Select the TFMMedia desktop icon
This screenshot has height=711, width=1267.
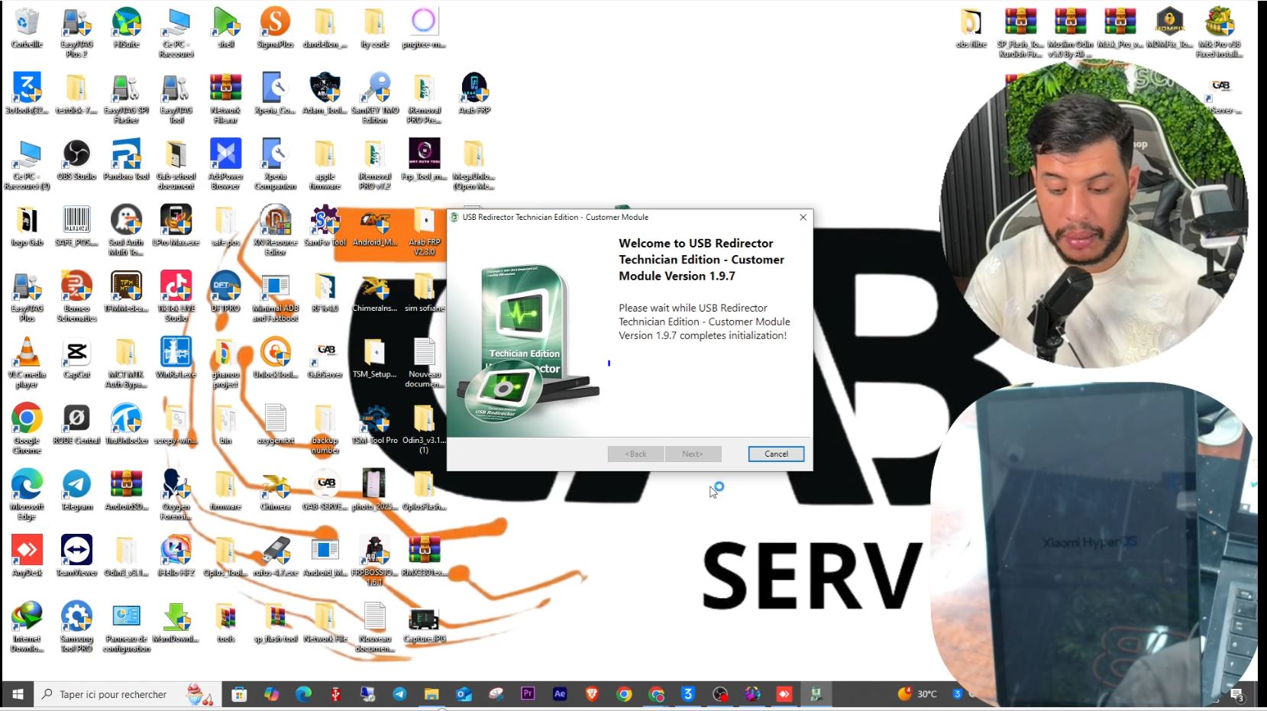[x=126, y=292]
